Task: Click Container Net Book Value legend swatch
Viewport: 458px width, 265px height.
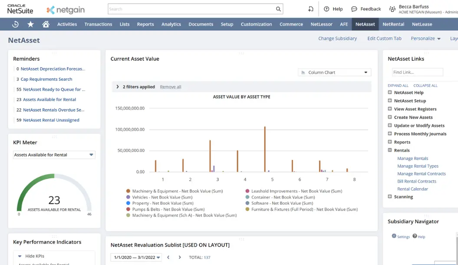Action: [247, 197]
